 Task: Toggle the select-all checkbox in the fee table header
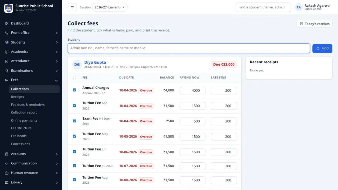[x=74, y=78]
